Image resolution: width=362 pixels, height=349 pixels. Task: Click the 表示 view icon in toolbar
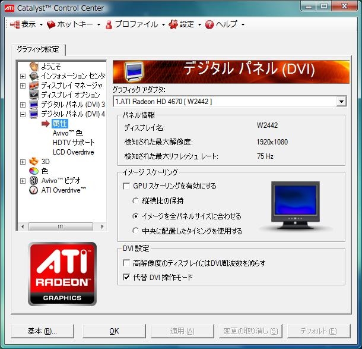click(x=15, y=24)
